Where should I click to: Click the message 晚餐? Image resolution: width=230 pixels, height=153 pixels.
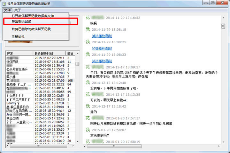93,23
